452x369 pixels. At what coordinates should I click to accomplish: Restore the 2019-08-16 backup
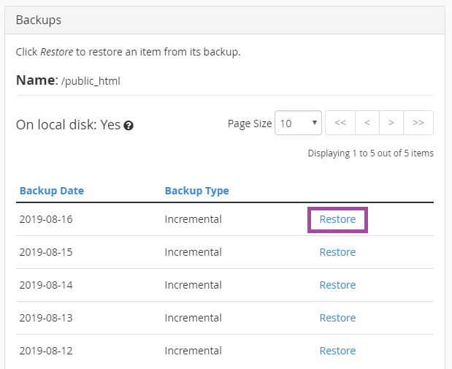click(x=337, y=219)
